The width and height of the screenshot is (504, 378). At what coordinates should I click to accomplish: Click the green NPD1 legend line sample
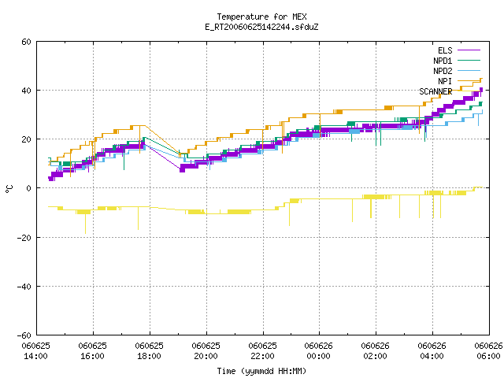click(469, 61)
